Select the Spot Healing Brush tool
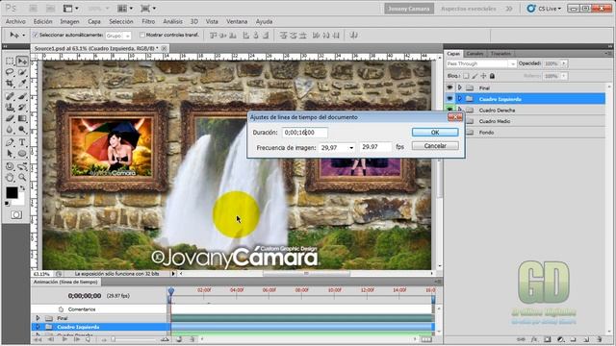The width and height of the screenshot is (616, 346). point(10,96)
